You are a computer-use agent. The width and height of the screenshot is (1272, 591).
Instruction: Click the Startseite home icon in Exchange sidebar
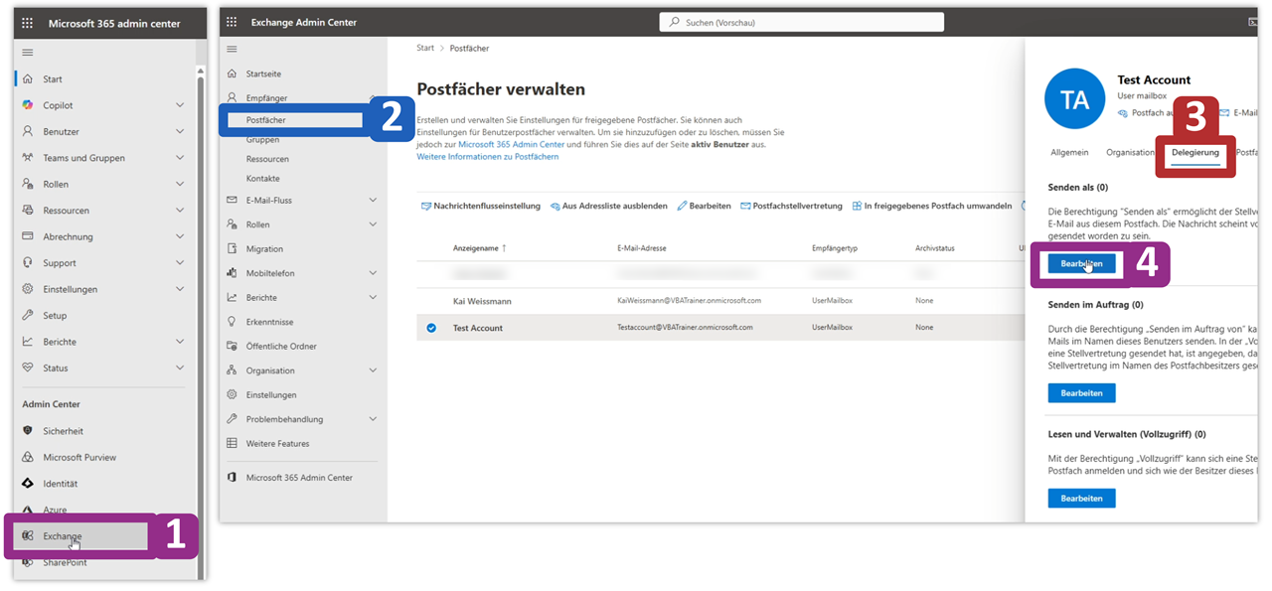tap(232, 74)
